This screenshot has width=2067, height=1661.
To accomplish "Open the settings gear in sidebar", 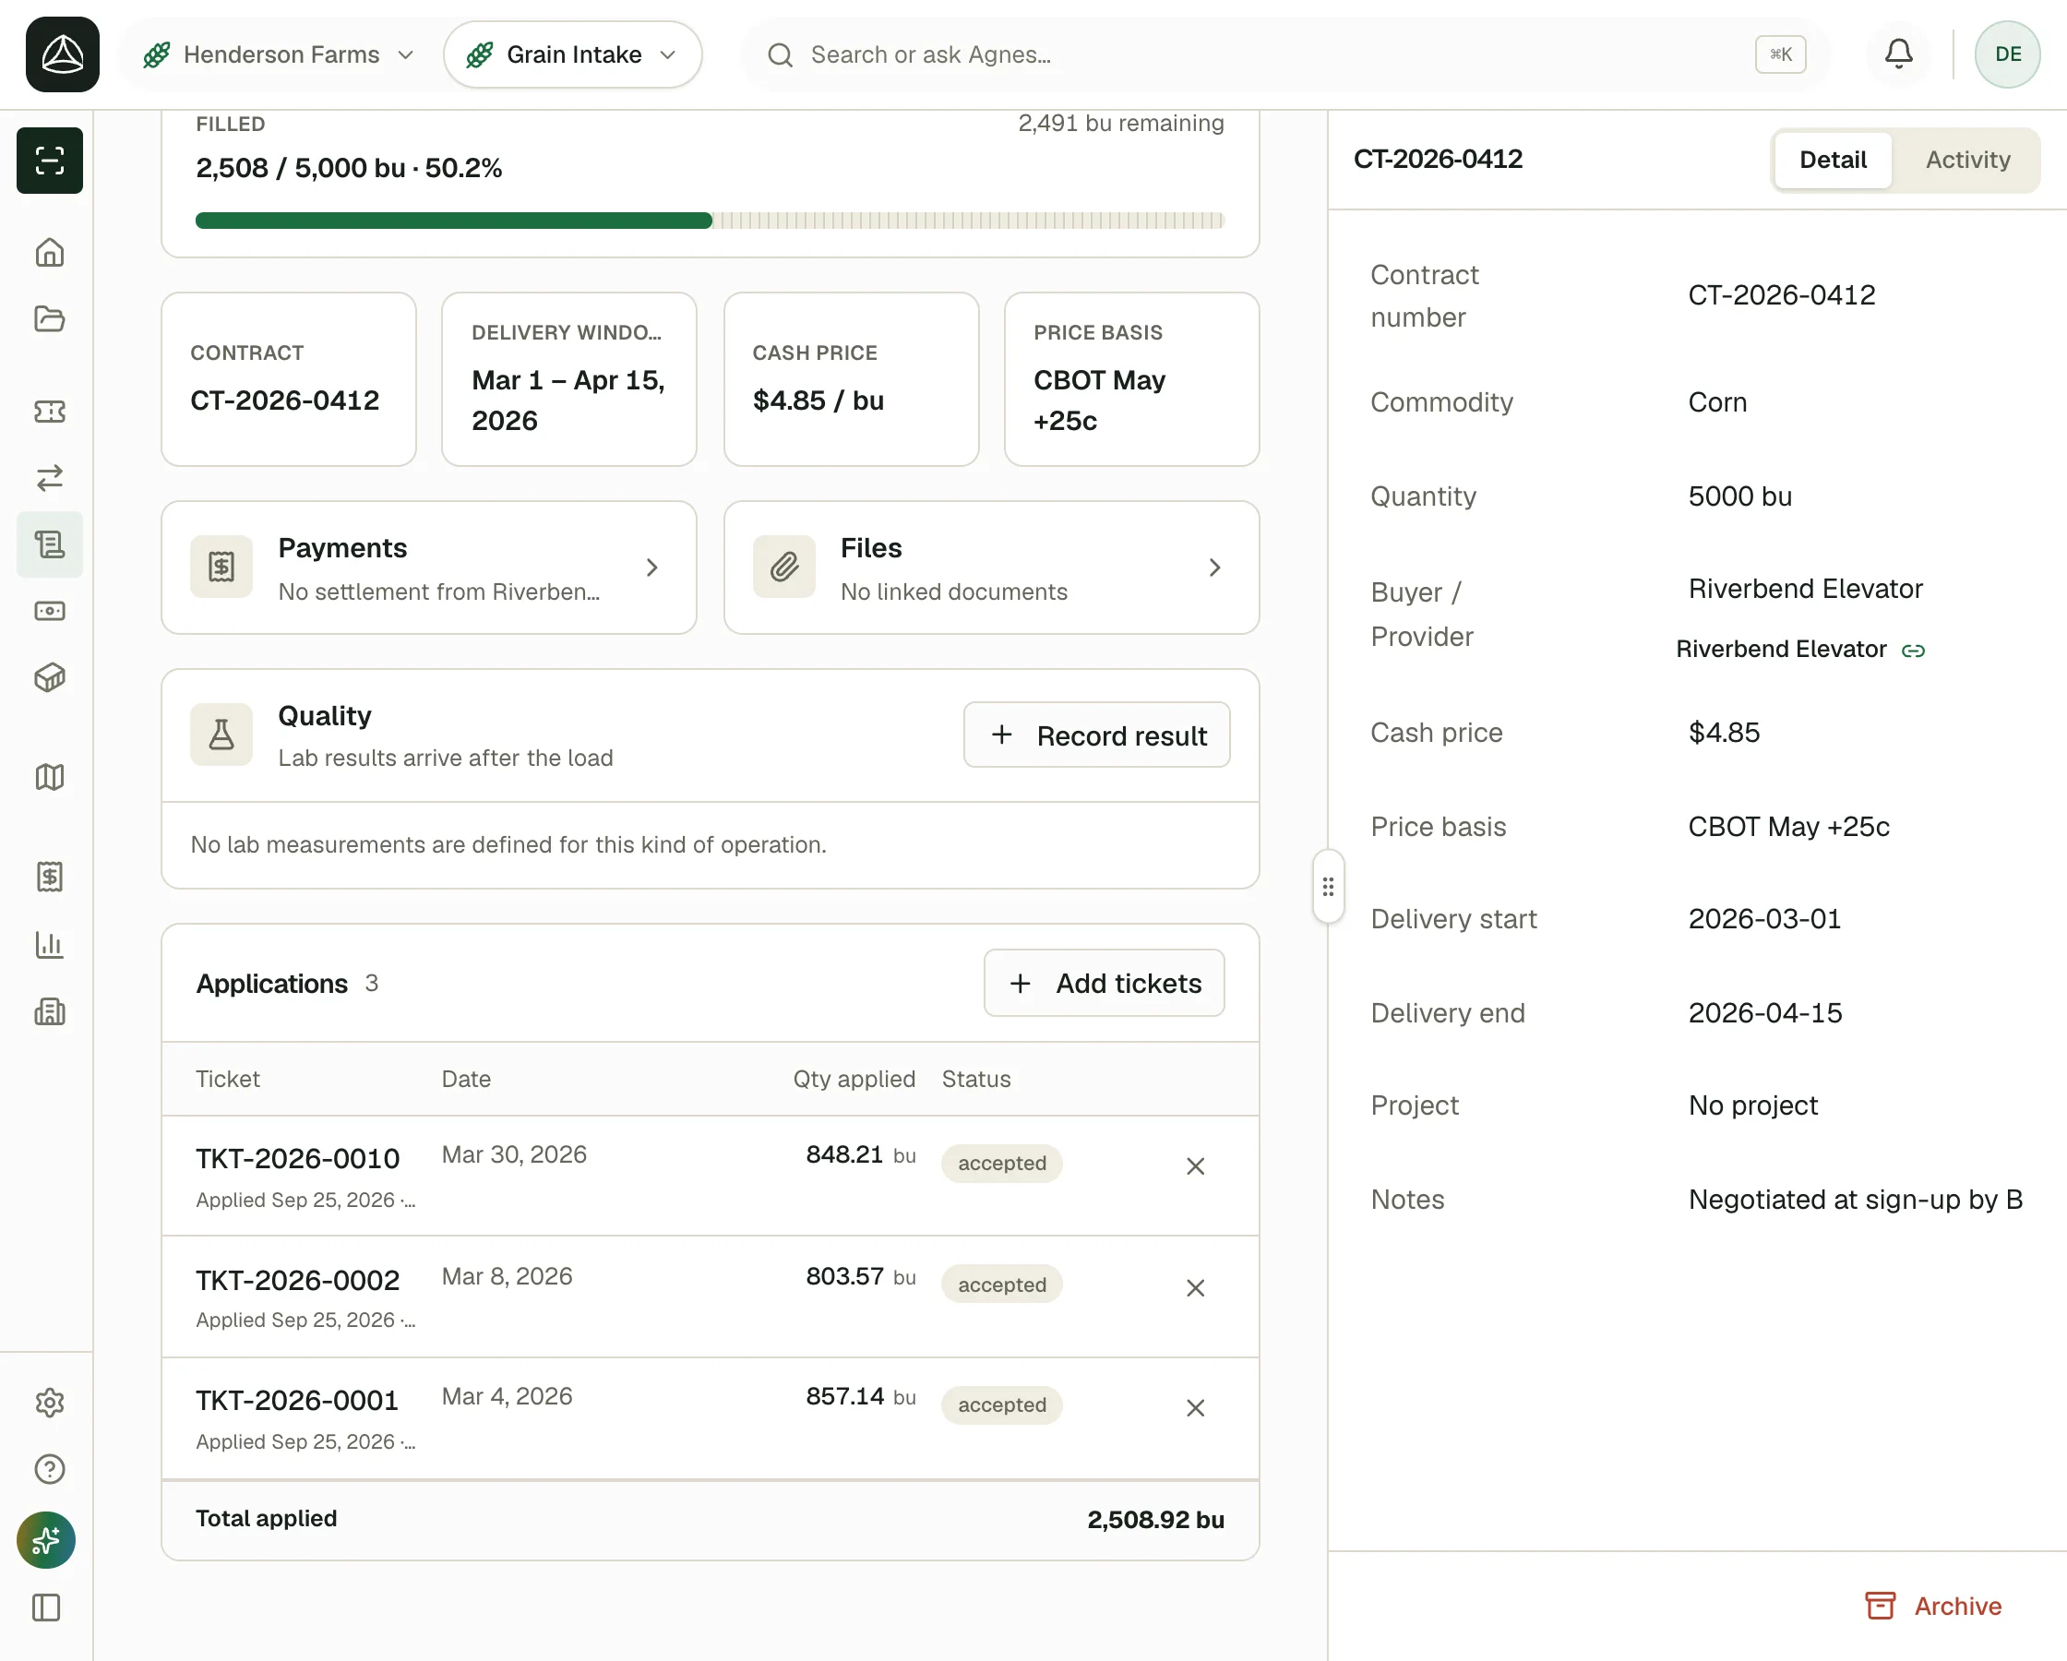I will 50,1403.
